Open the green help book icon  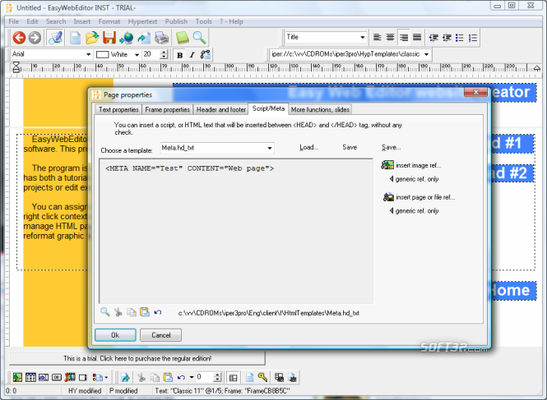click(183, 38)
